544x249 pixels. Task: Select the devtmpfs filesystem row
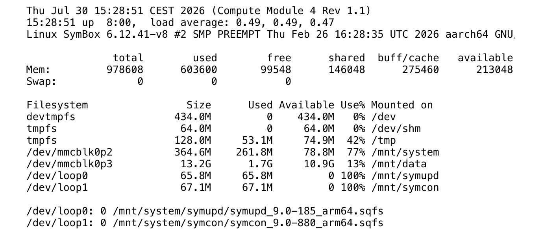(x=211, y=117)
